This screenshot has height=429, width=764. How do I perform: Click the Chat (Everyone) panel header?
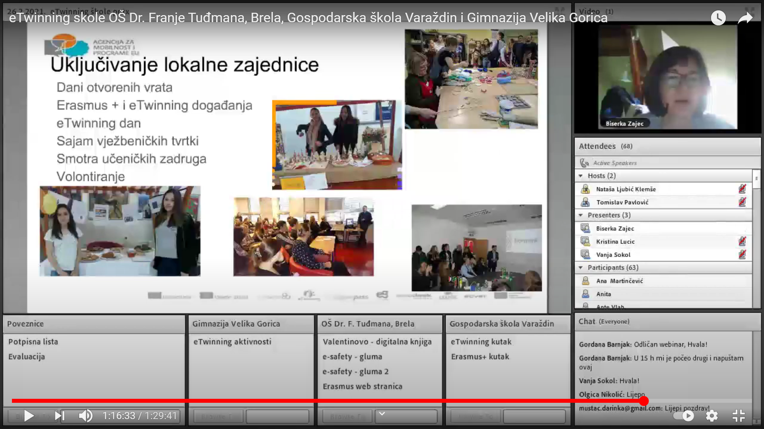pyautogui.click(x=668, y=322)
